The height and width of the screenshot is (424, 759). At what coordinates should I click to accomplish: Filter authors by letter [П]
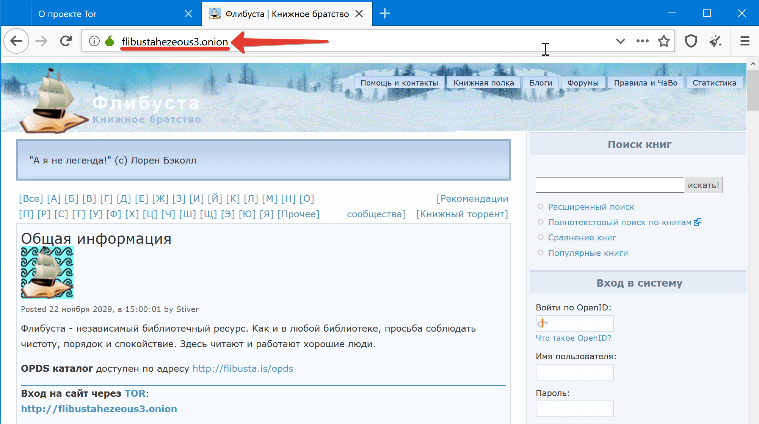(x=26, y=214)
